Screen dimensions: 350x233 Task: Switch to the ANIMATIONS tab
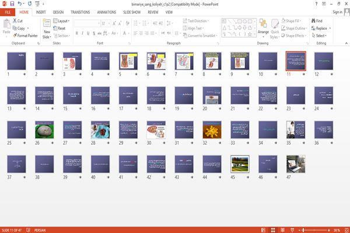click(107, 12)
